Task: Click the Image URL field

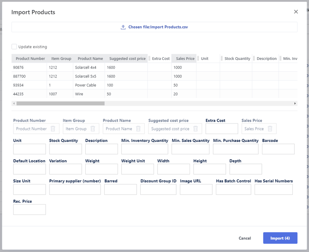Action: tap(196, 189)
